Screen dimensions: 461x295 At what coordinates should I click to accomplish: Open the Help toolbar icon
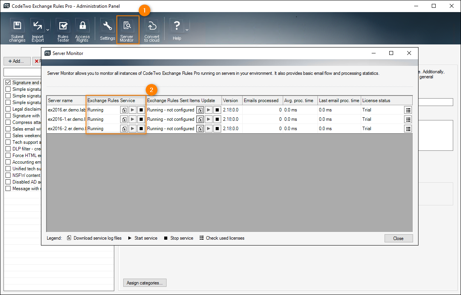pyautogui.click(x=177, y=30)
